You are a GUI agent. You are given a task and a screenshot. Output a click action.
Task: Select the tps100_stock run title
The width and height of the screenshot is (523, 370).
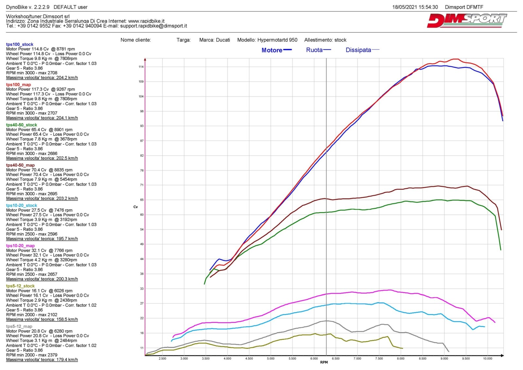pyautogui.click(x=20, y=44)
